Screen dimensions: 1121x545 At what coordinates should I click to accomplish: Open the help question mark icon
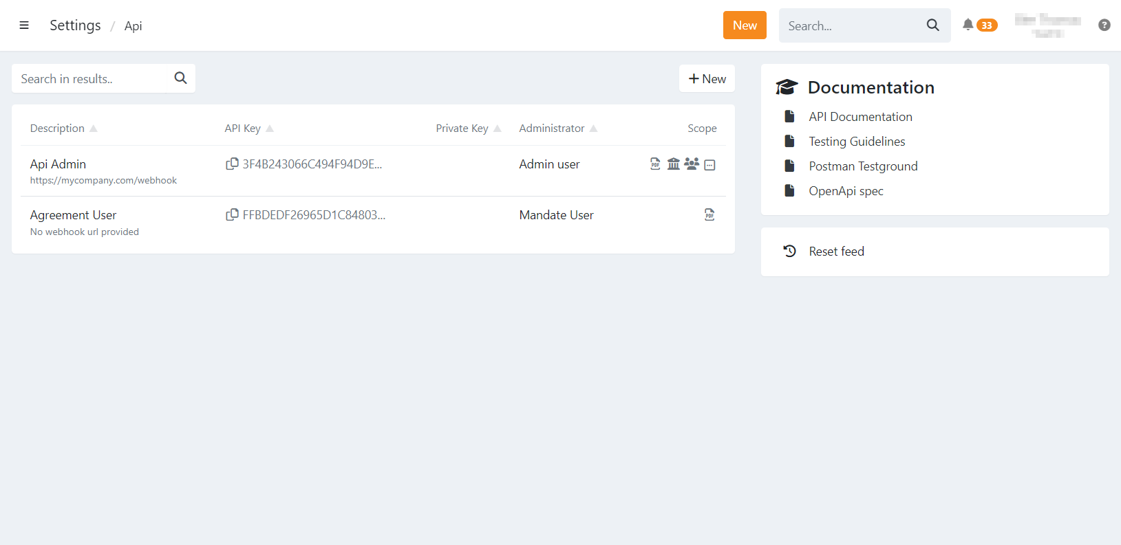pos(1104,25)
